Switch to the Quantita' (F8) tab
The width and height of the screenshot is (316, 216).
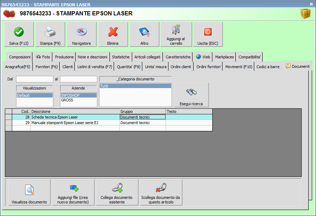128,67
